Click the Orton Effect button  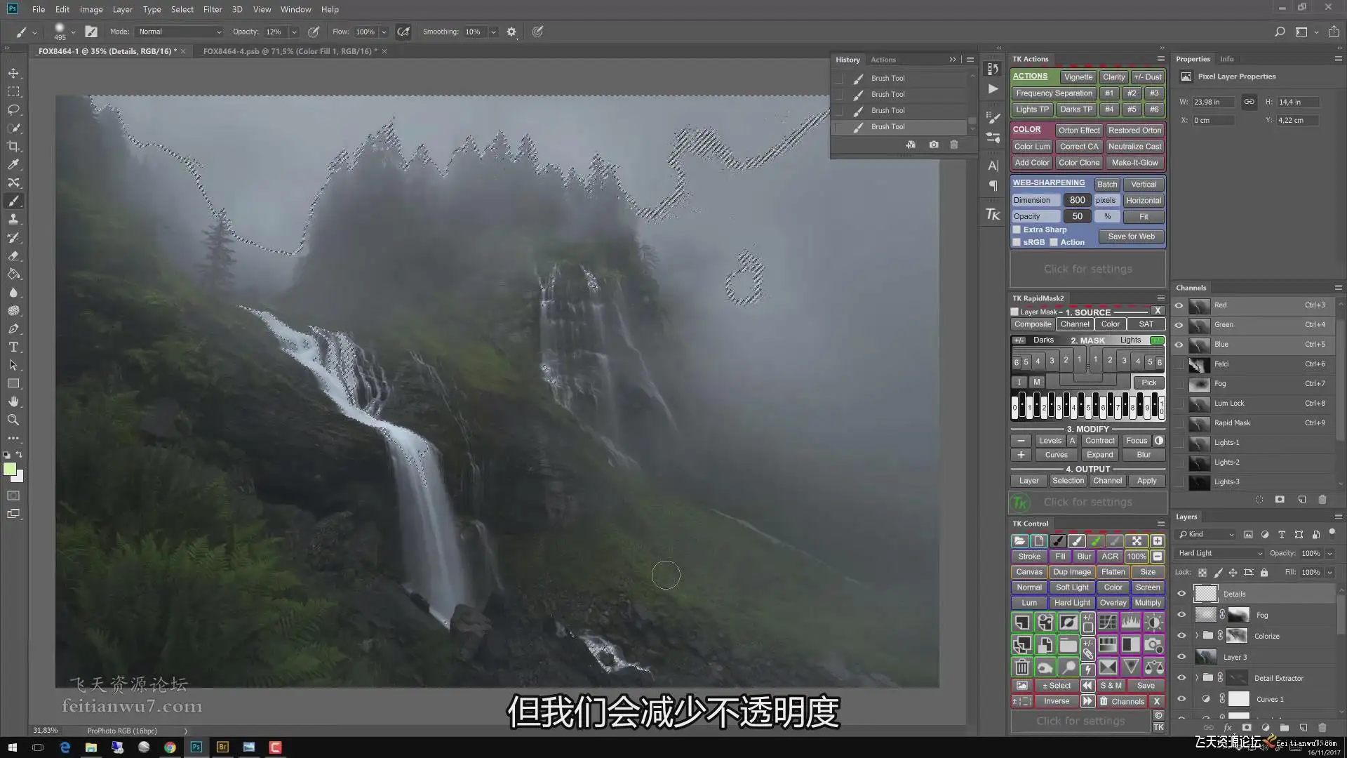tap(1078, 130)
